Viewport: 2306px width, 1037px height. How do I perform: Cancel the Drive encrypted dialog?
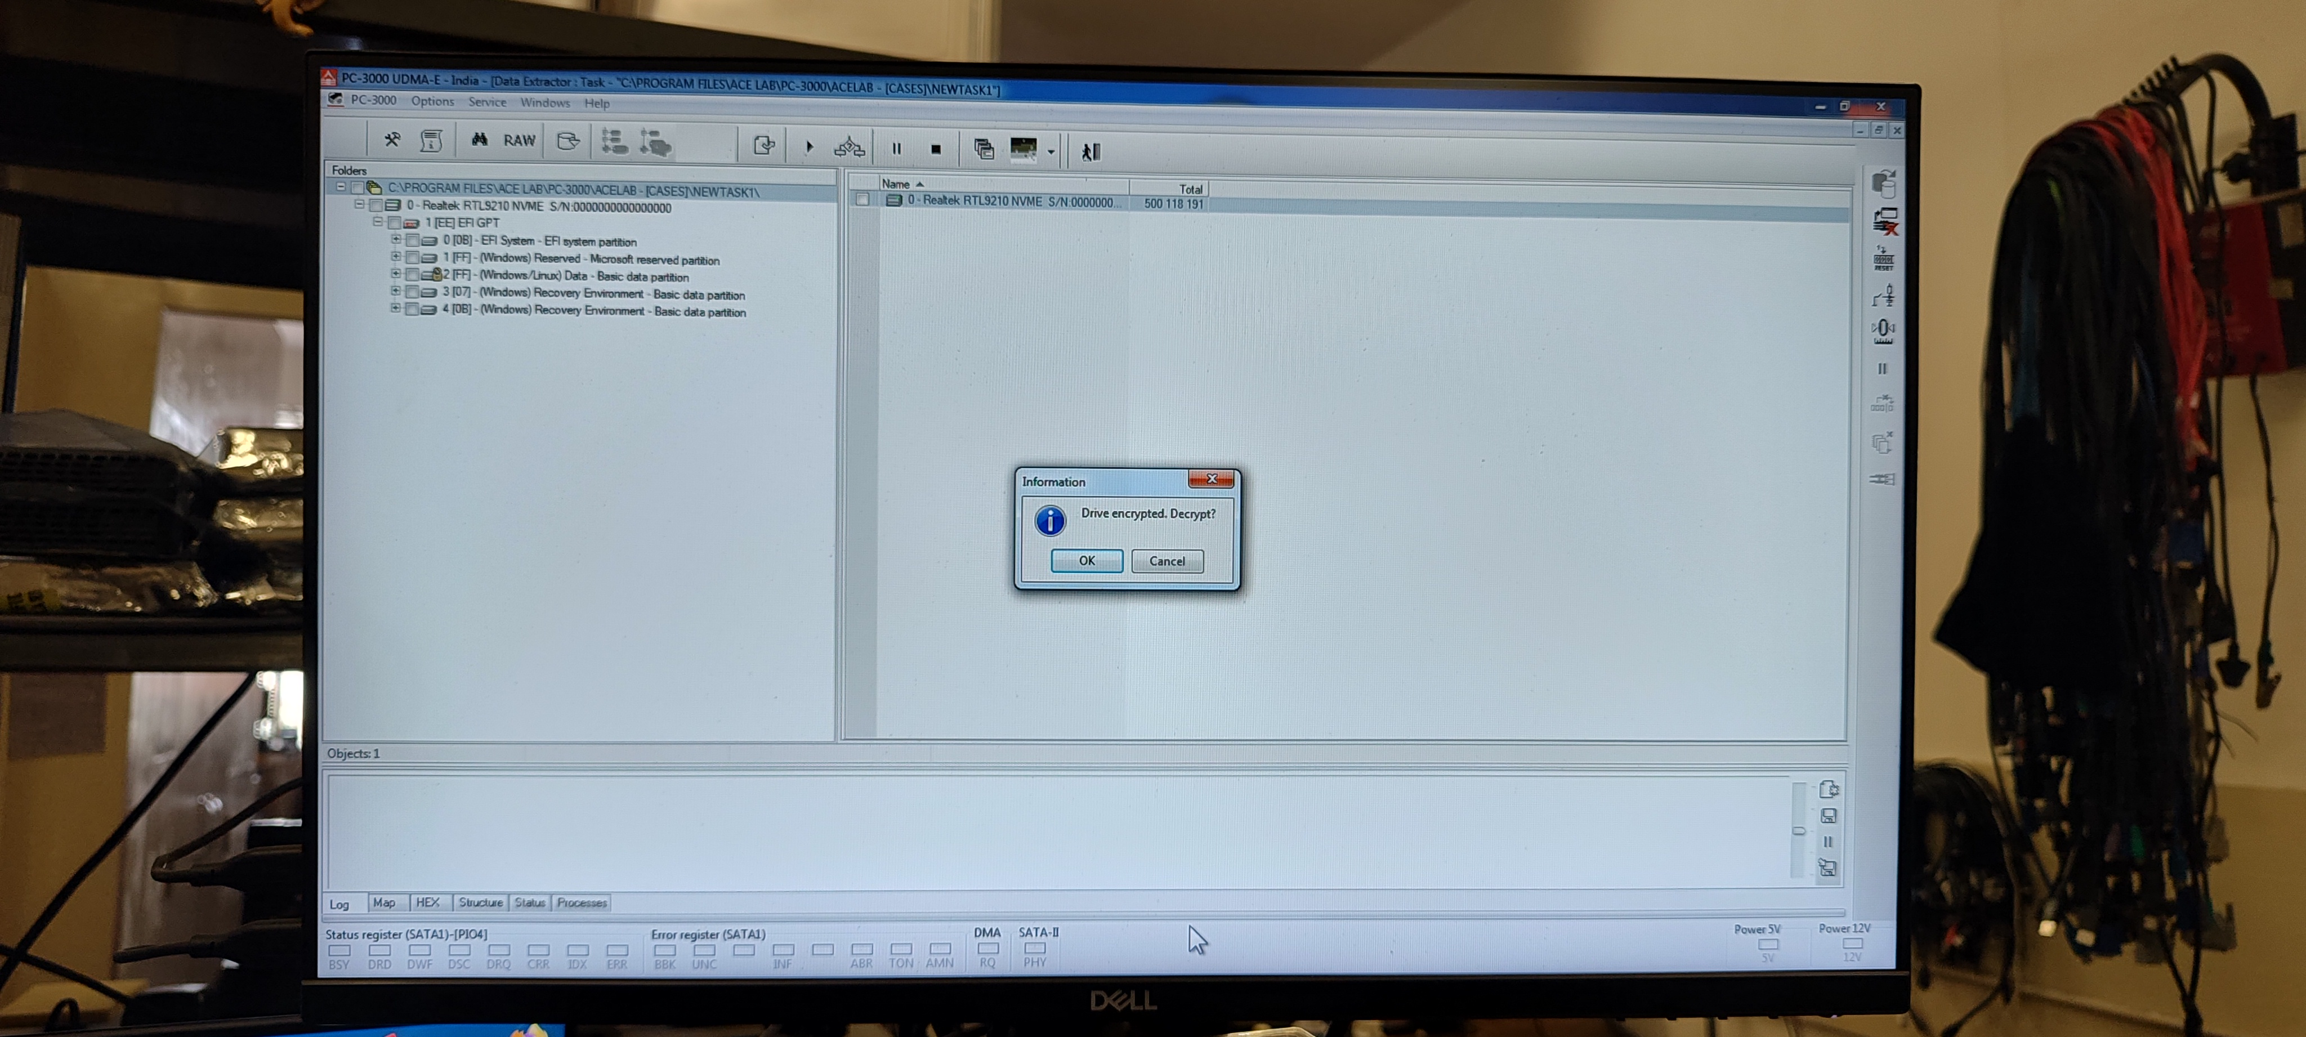pyautogui.click(x=1167, y=561)
